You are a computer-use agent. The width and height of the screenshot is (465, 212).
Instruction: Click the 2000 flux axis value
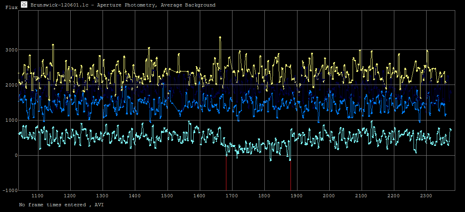click(x=11, y=85)
